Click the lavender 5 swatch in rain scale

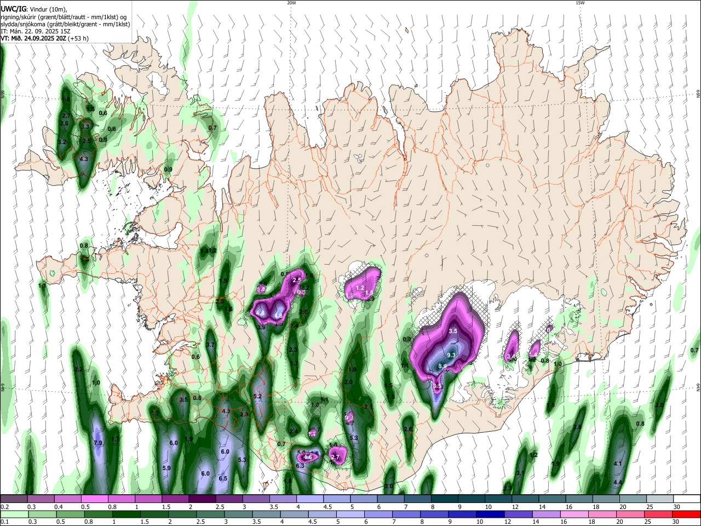[349, 514]
